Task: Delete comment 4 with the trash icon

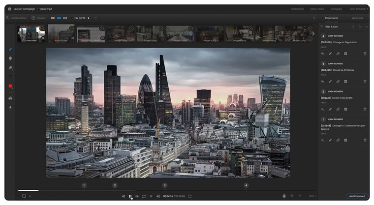Action: (x=365, y=54)
